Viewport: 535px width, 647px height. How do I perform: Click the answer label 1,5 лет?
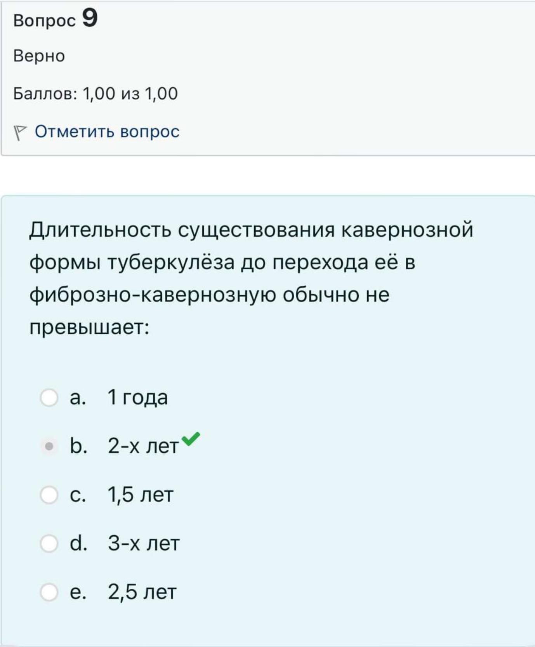(x=140, y=495)
